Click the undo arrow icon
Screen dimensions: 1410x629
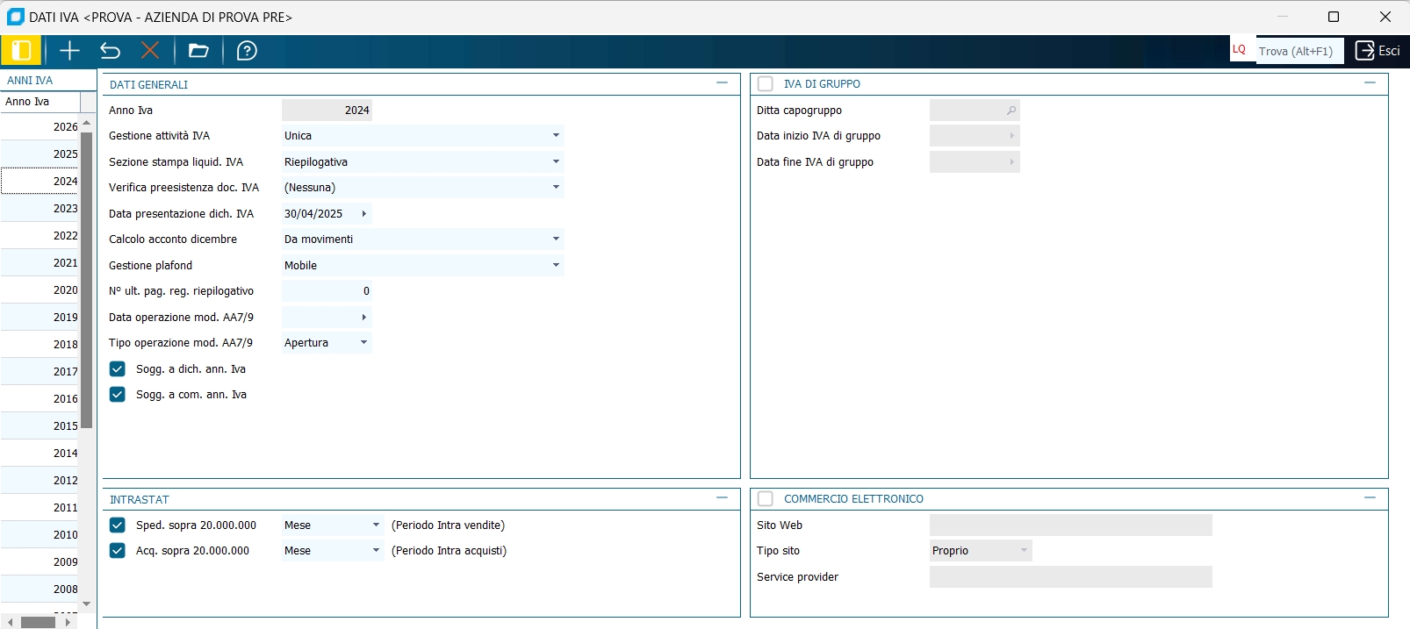point(110,51)
